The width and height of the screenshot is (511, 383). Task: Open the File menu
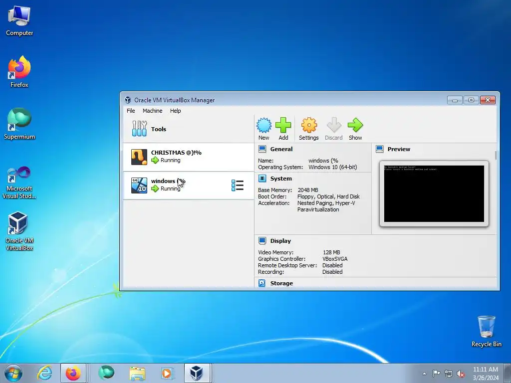click(x=131, y=111)
